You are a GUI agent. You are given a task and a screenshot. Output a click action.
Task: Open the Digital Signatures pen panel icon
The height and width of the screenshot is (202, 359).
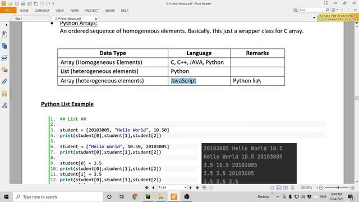(4, 105)
